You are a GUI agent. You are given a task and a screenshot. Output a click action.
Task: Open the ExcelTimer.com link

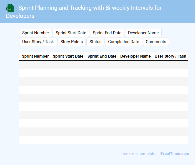174,154
